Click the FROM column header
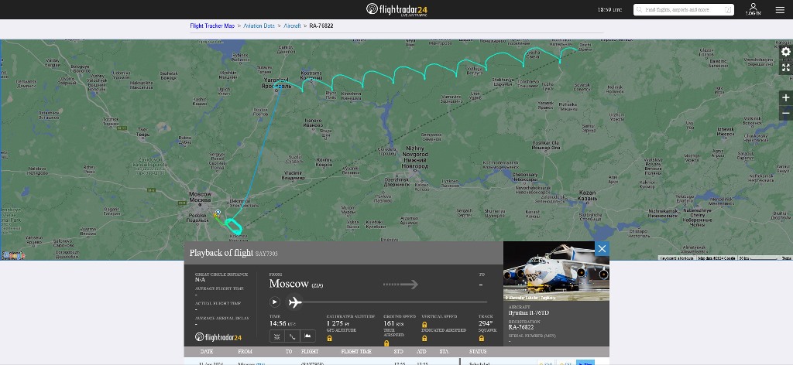This screenshot has height=365, width=793. [245, 351]
